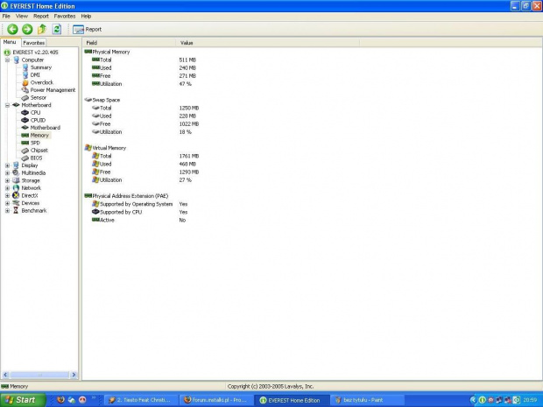
Task: Select the CPU item in the tree
Action: click(x=35, y=113)
